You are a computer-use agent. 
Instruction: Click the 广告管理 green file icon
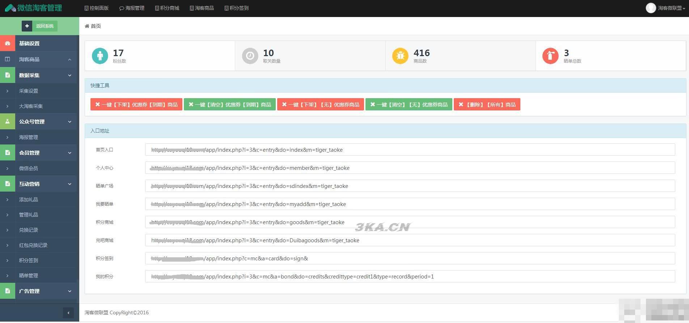point(8,291)
